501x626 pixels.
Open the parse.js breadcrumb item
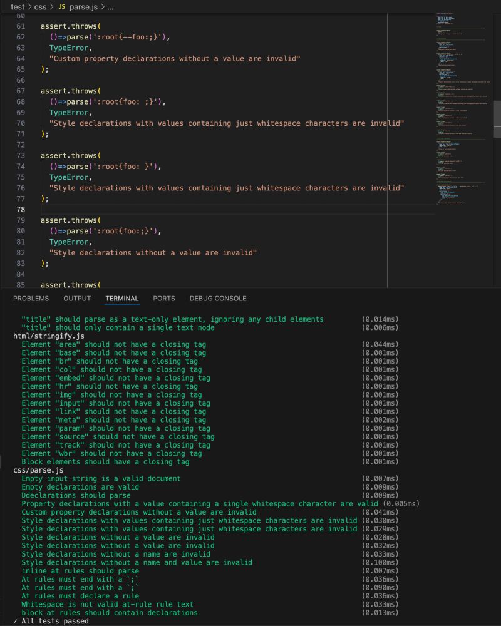83,7
